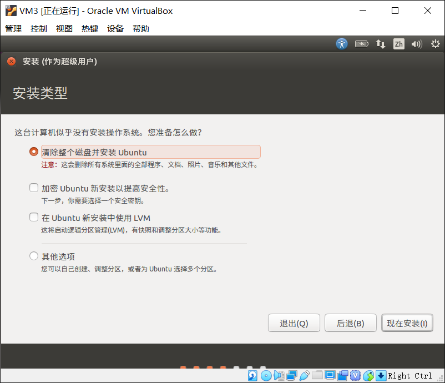Click the hard disk activity status icon

[x=252, y=376]
